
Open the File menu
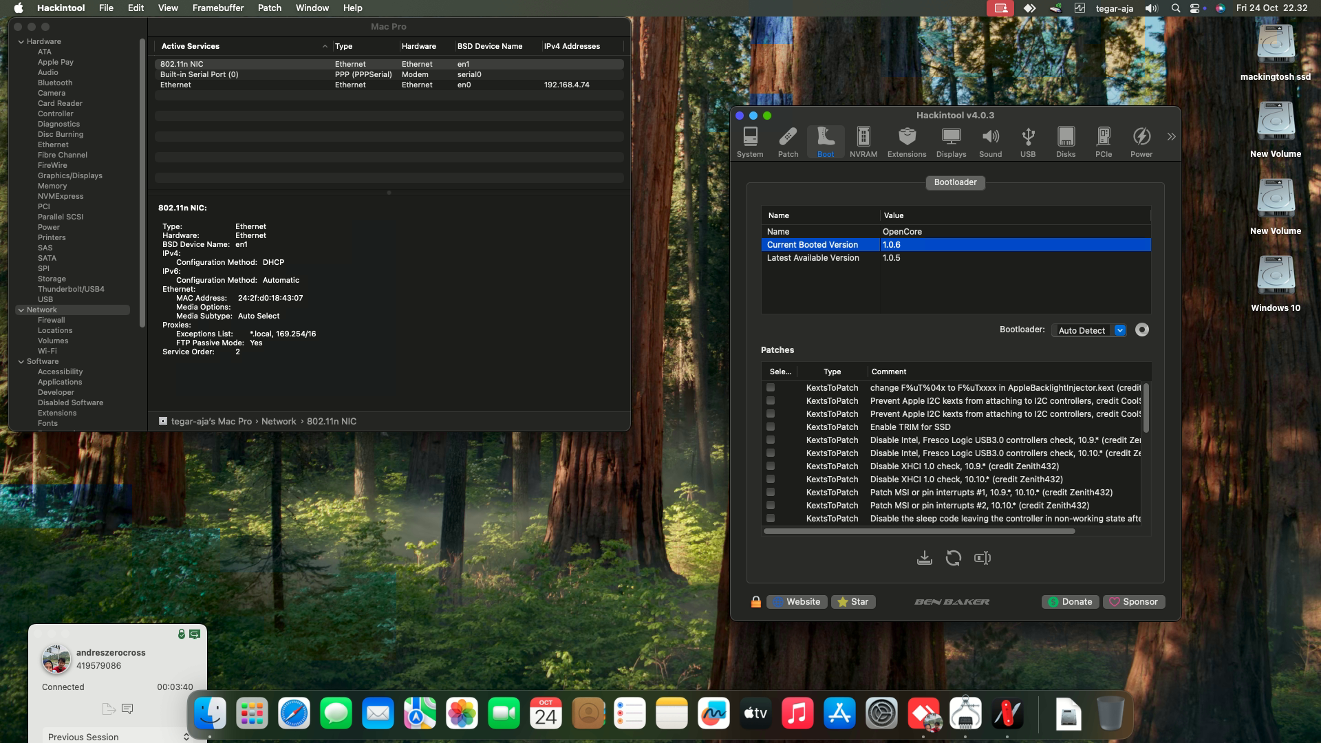point(106,8)
